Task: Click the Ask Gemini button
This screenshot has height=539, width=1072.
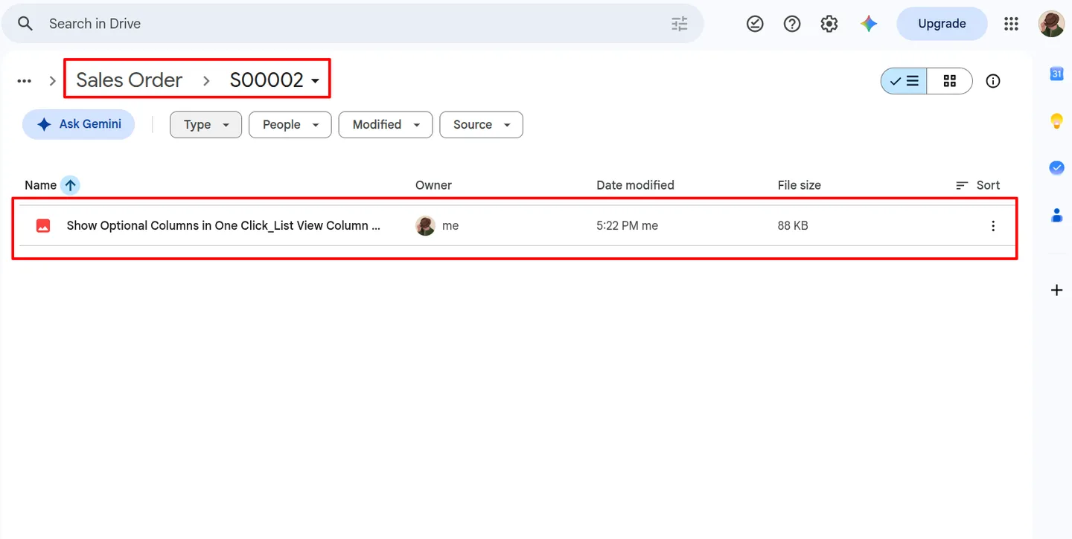Action: click(x=79, y=124)
